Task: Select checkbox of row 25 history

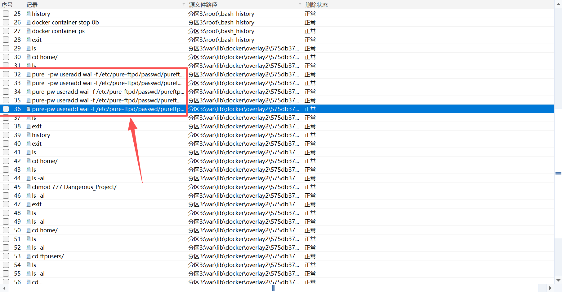Action: (x=6, y=14)
